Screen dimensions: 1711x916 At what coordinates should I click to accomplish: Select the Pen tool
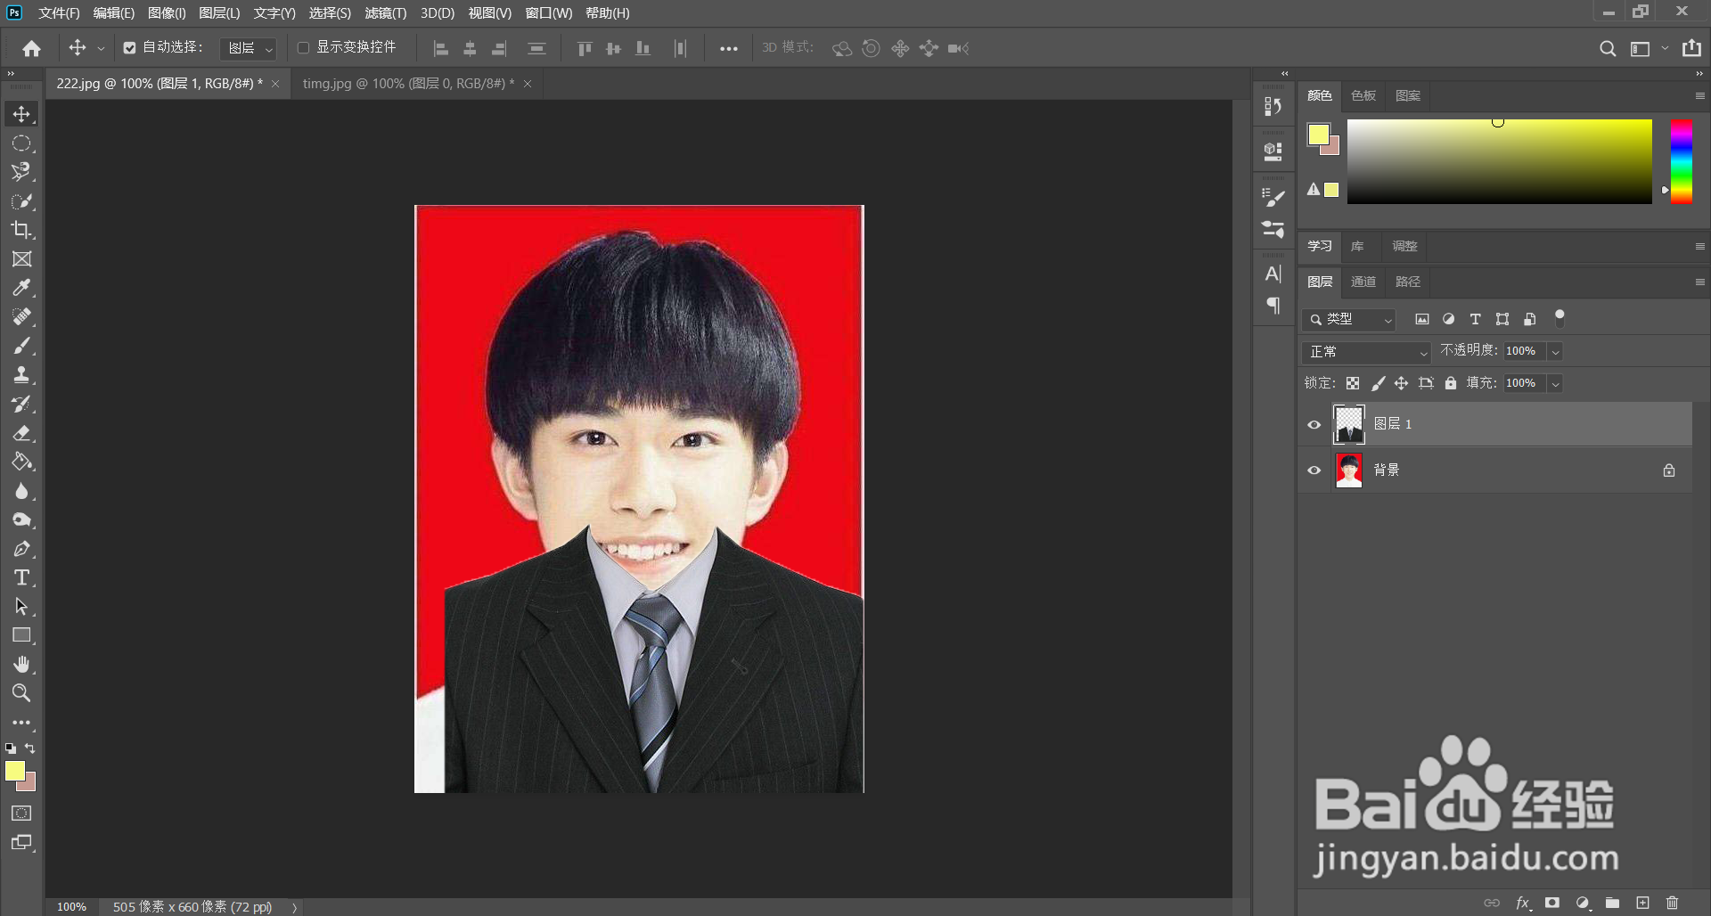21,549
